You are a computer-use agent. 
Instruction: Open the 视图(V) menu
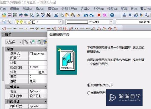pyautogui.click(x=27, y=9)
